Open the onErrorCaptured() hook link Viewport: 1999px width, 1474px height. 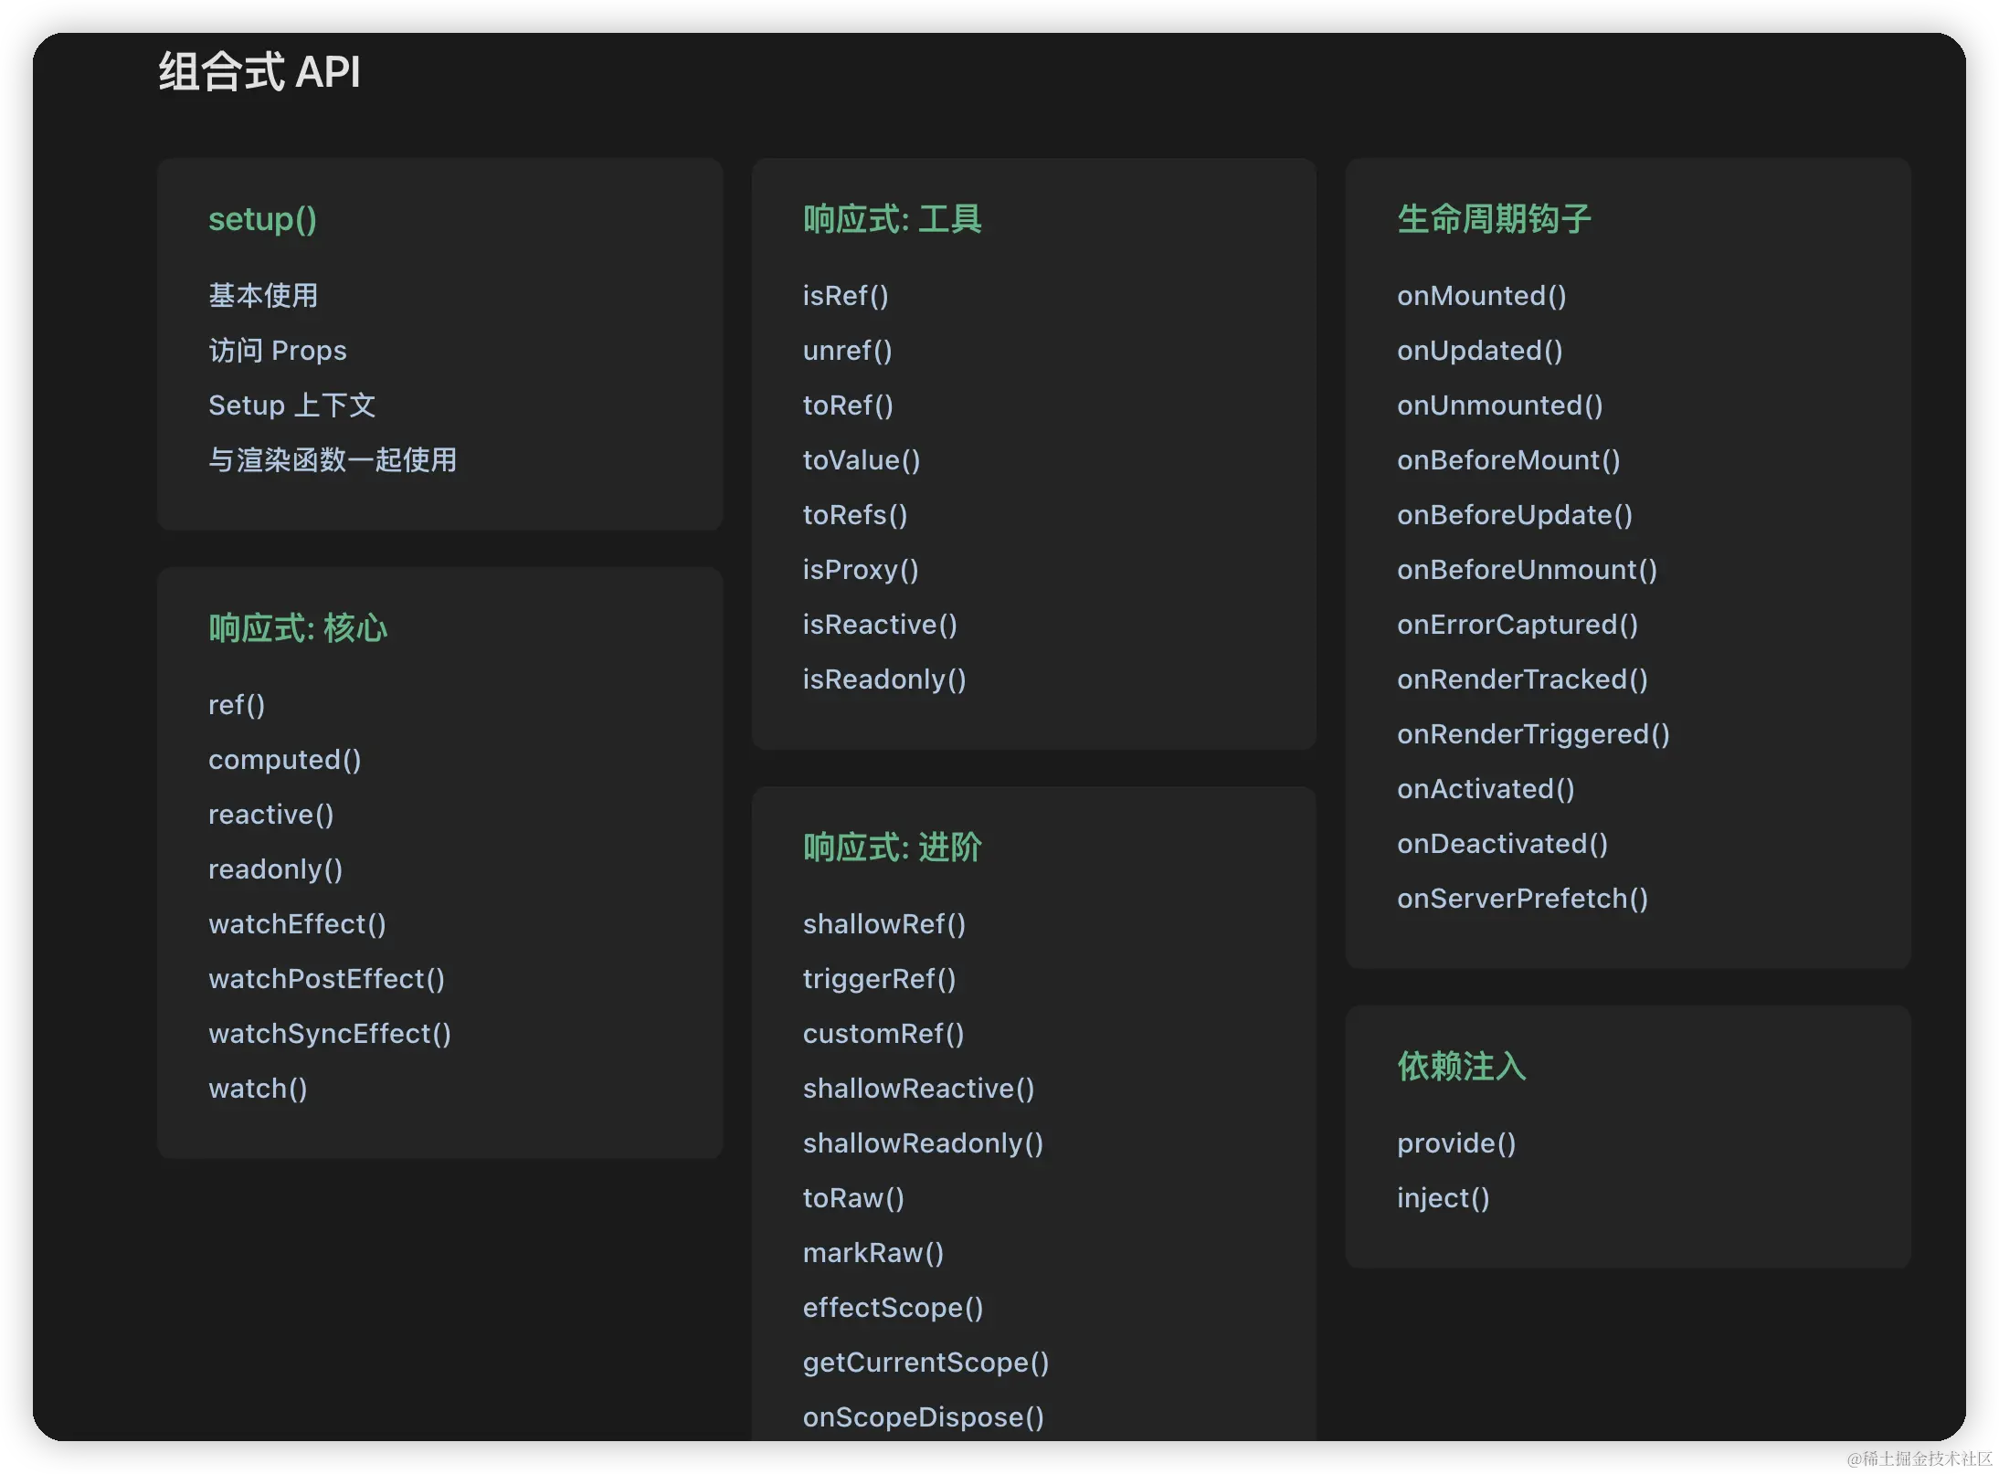(1517, 624)
